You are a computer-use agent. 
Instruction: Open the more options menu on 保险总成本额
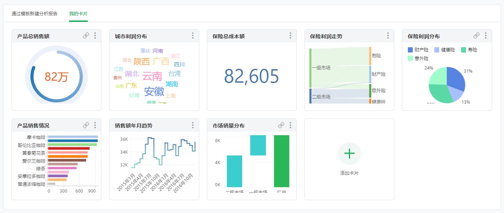coord(290,35)
